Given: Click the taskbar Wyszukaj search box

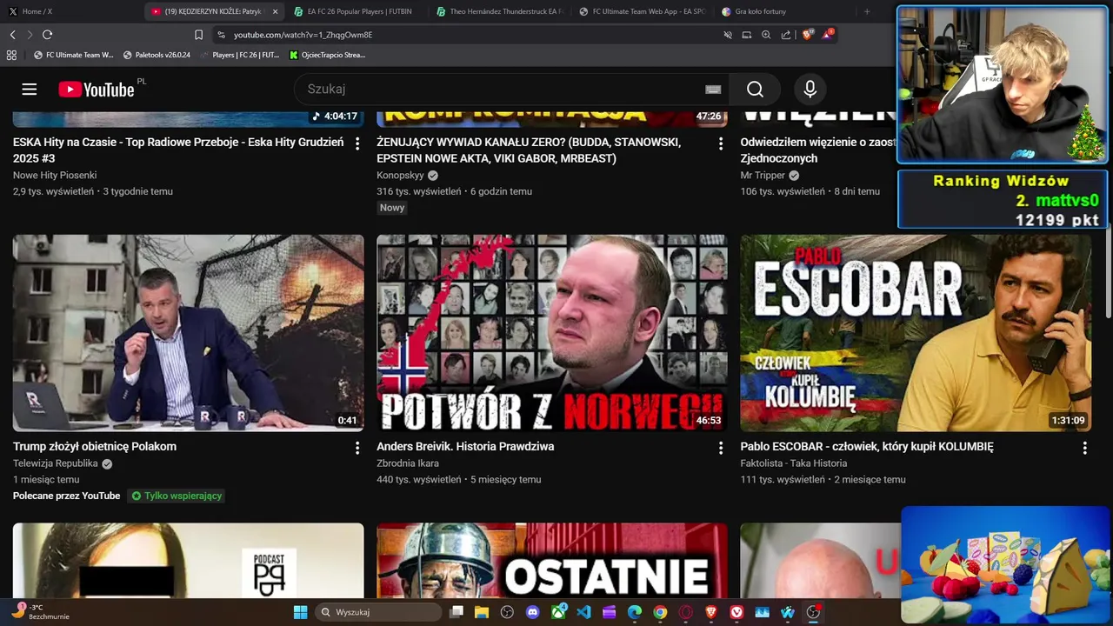Looking at the screenshot, I should [x=378, y=612].
